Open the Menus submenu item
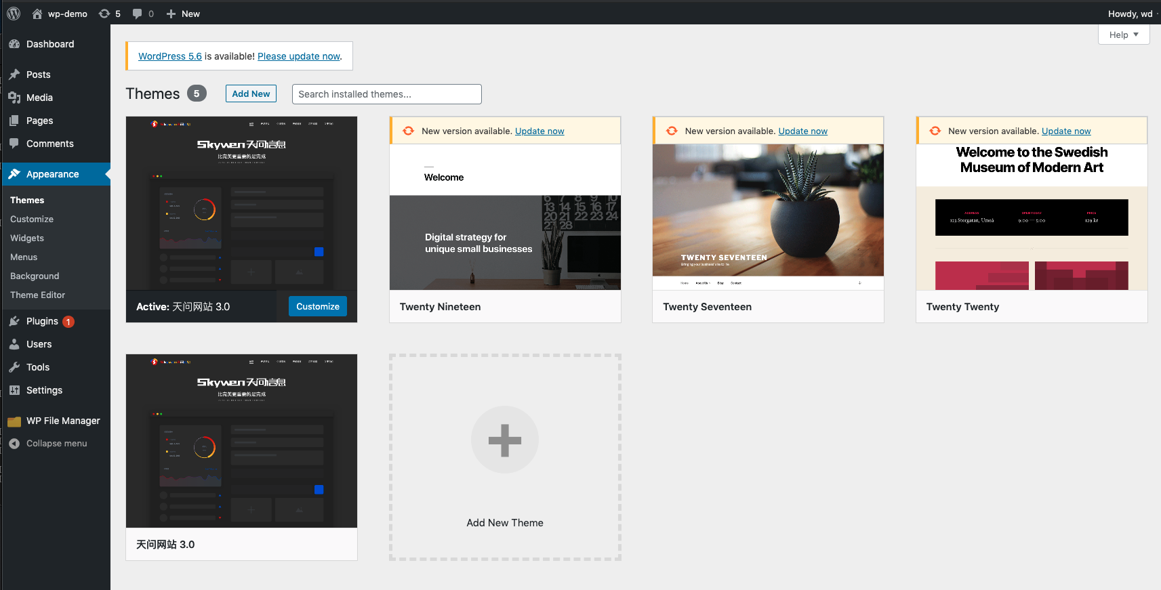The width and height of the screenshot is (1161, 590). (x=24, y=257)
